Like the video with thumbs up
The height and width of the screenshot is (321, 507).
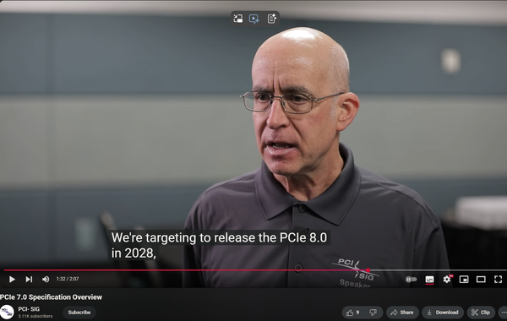pos(352,313)
